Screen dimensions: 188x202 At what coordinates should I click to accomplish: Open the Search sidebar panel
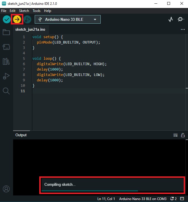point(6,91)
